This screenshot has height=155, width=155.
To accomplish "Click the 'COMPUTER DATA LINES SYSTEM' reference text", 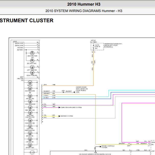I will [71, 107].
